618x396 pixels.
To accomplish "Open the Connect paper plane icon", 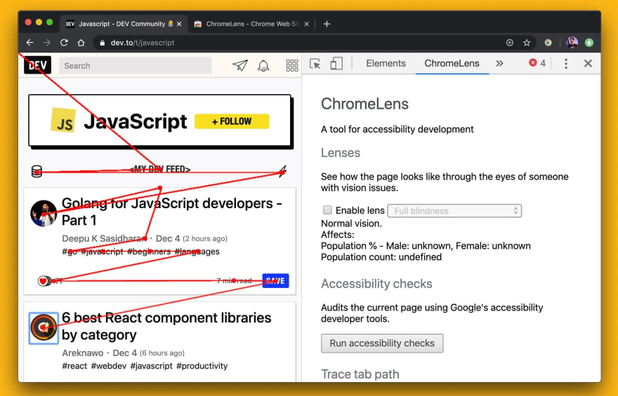I will pyautogui.click(x=240, y=65).
